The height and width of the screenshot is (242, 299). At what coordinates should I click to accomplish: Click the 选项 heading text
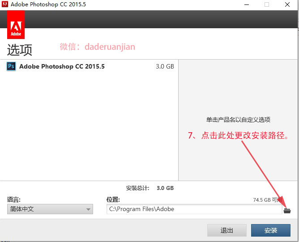20,49
